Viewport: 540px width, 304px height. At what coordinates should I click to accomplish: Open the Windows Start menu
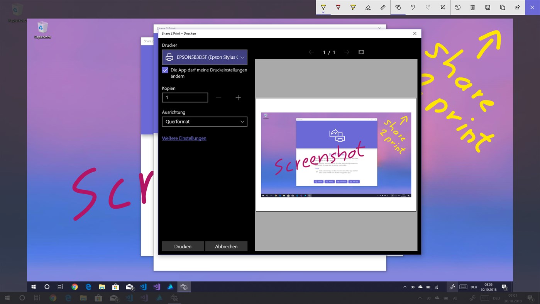pyautogui.click(x=34, y=287)
